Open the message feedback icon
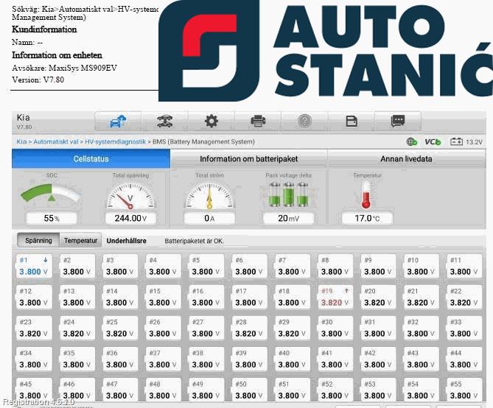The image size is (493, 408). pyautogui.click(x=398, y=121)
